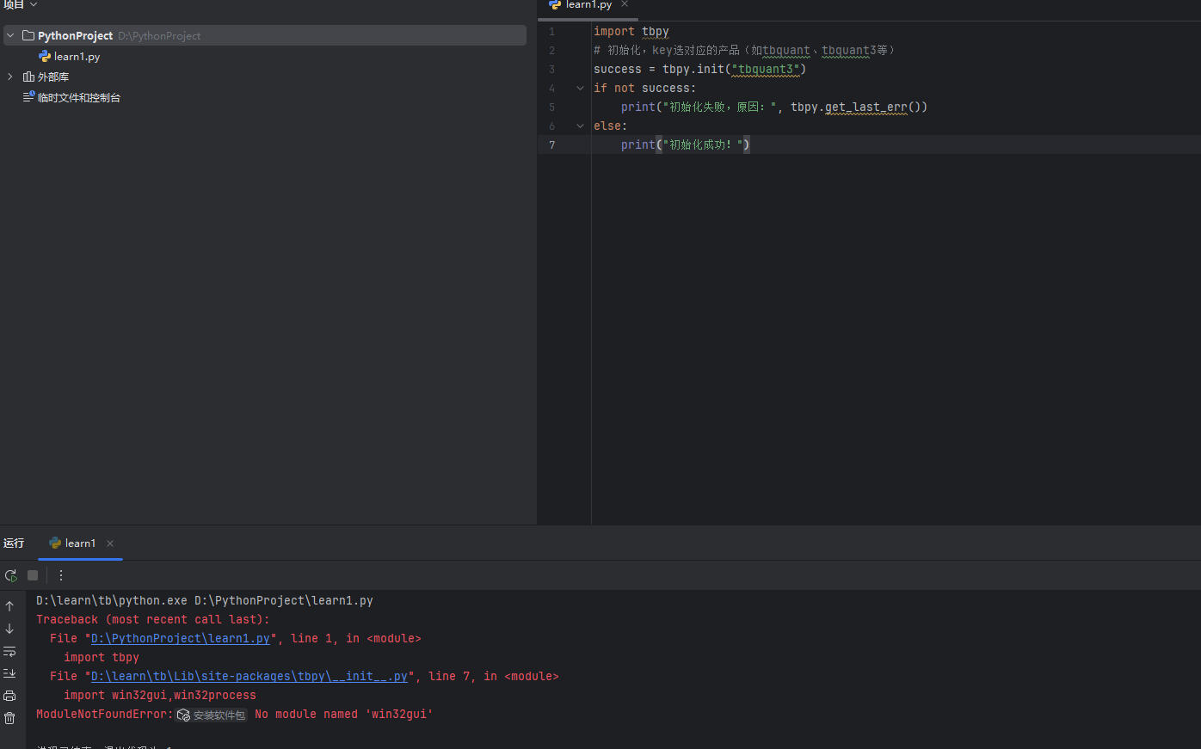This screenshot has height=749, width=1201.
Task: Collapse the PythonProject folder tree node
Action: pyautogui.click(x=10, y=35)
